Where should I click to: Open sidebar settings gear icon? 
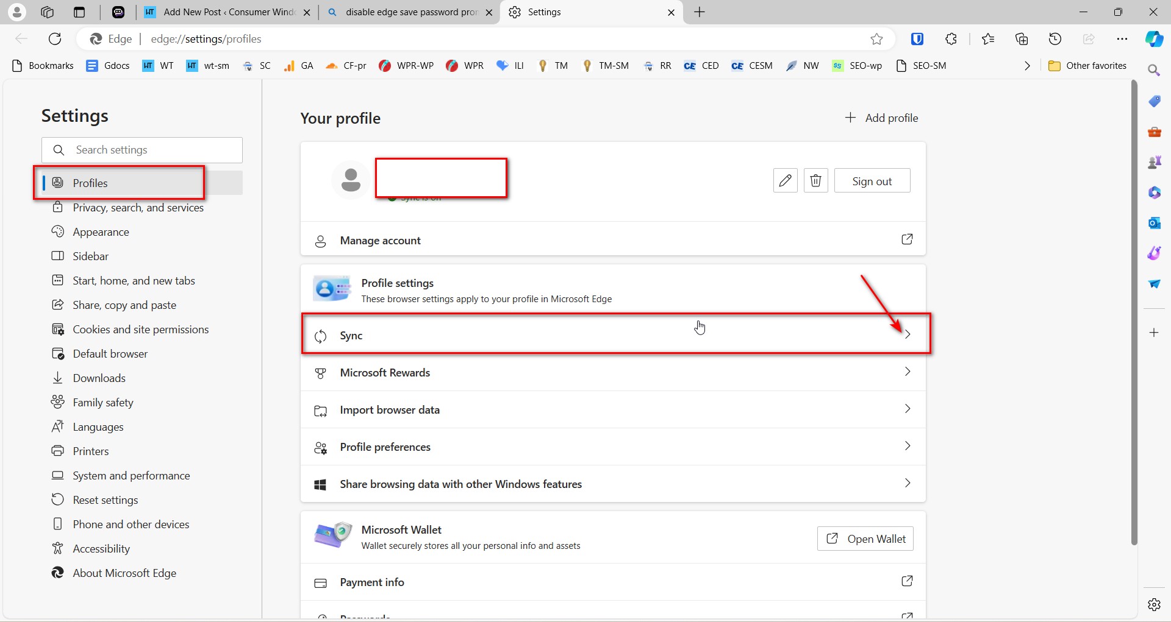click(x=1154, y=604)
